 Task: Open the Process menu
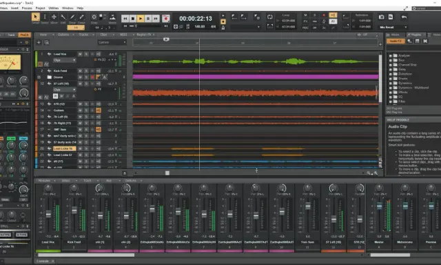(27, 8)
